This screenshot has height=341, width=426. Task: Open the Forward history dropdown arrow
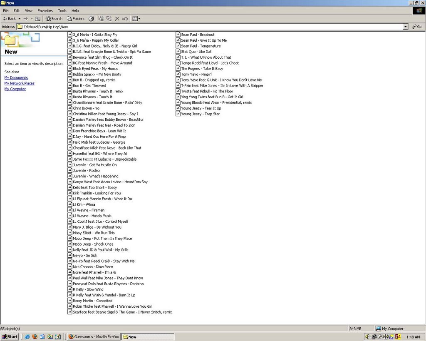click(32, 19)
